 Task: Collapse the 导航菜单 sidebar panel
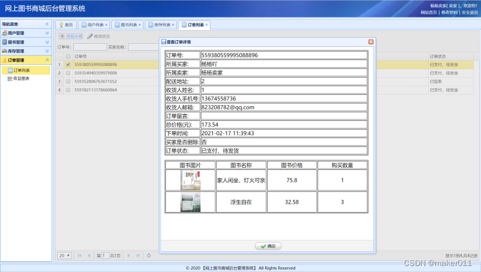tap(47, 24)
